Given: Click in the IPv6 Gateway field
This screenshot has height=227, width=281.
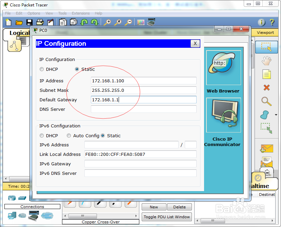Looking at the screenshot, I should [140, 164].
